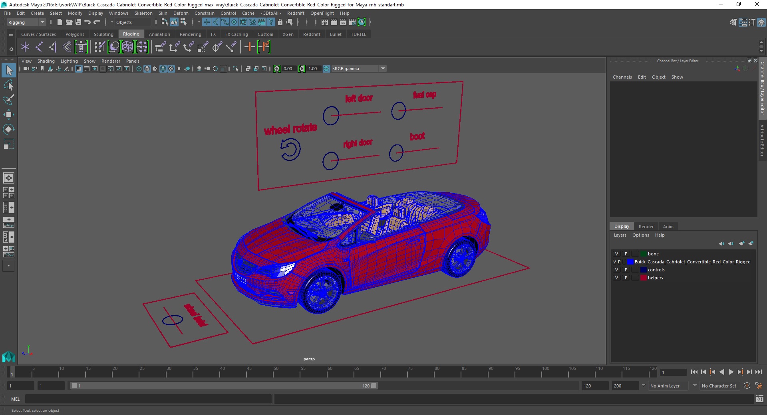Toggle visibility V of the helpers layer
The height and width of the screenshot is (415, 767).
point(616,278)
